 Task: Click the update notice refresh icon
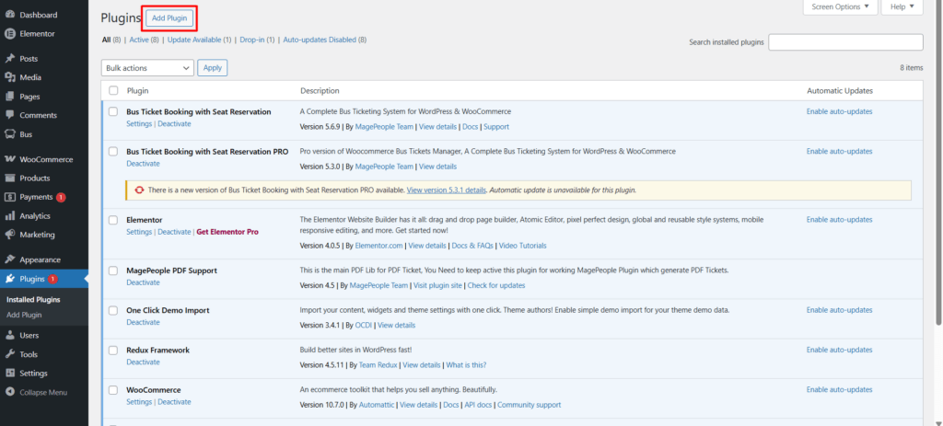[x=139, y=190]
